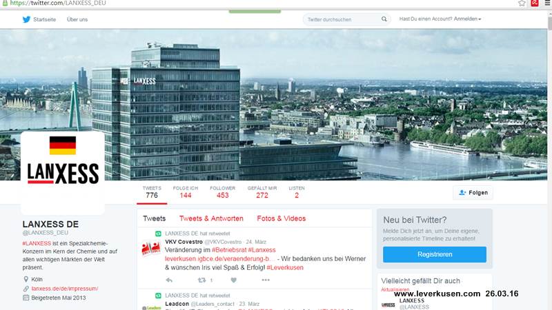Click the VKV Covestro avatar
Image resolution: width=552 pixels, height=310 pixels.
pos(151,248)
